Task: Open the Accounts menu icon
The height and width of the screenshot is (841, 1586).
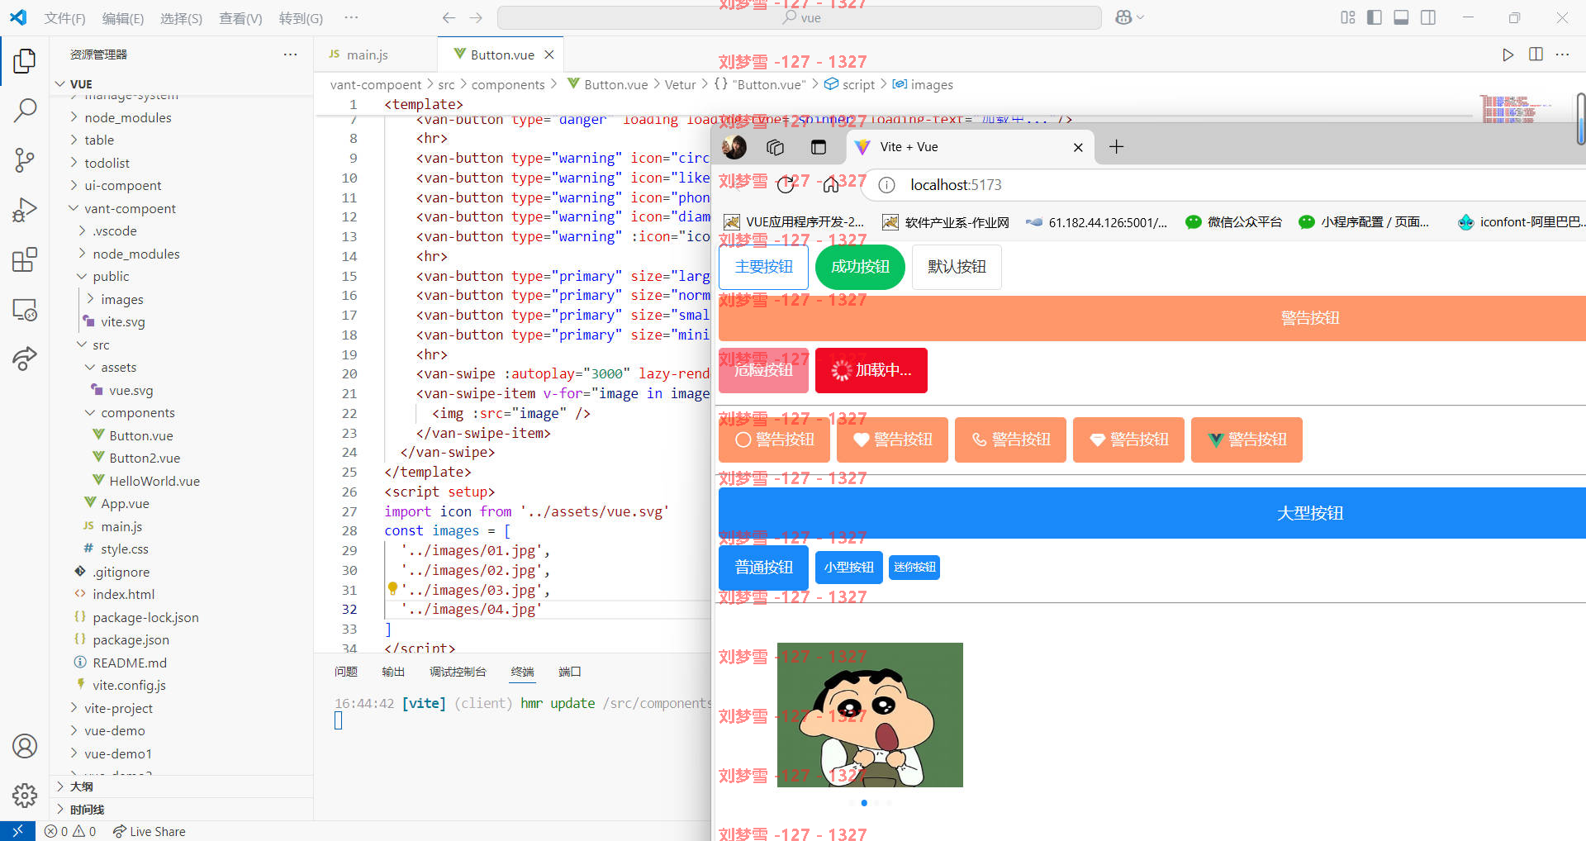Action: point(25,746)
